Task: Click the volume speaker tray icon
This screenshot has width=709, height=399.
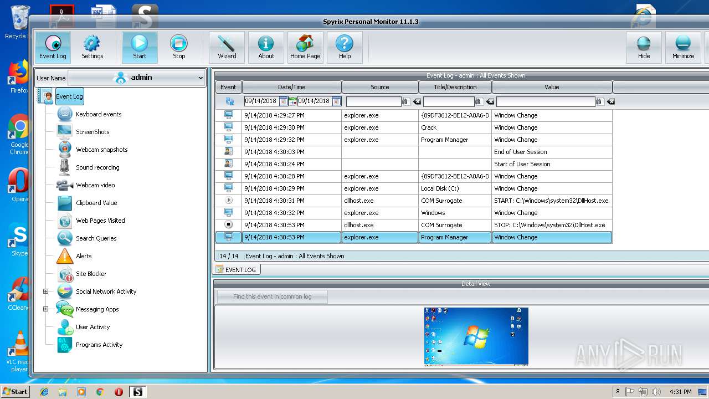Action: click(656, 392)
